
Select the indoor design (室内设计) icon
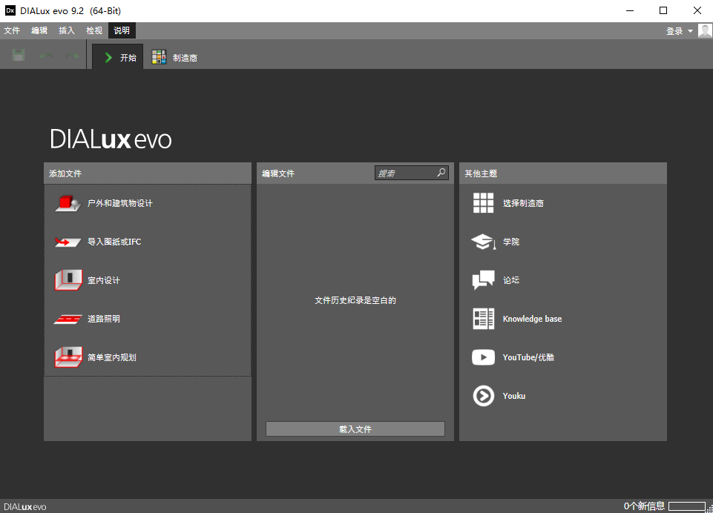pyautogui.click(x=68, y=280)
